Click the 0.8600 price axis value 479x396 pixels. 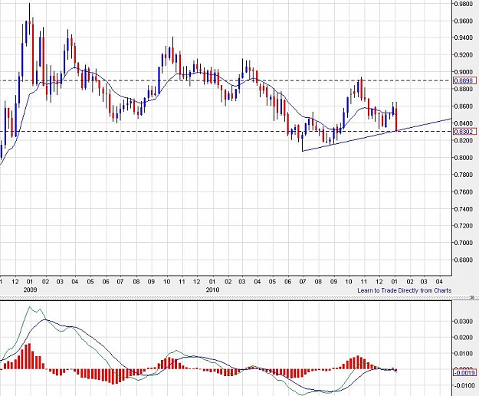pos(463,106)
